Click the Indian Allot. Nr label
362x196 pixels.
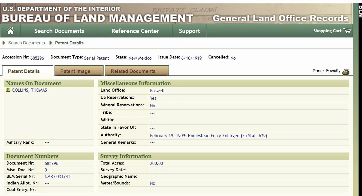(x=22, y=183)
